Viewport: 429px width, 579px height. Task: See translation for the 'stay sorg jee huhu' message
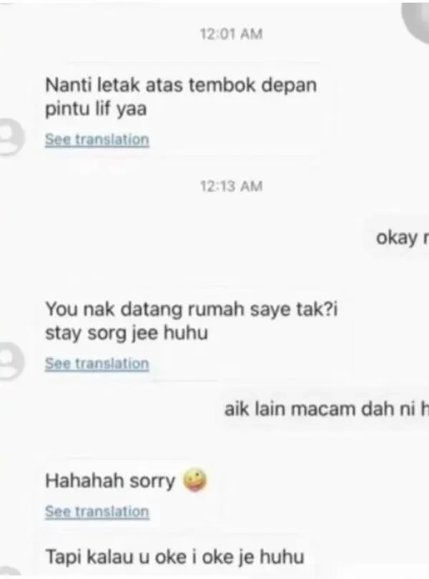[x=97, y=364]
